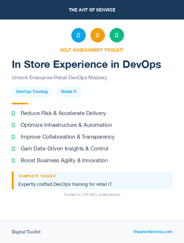The height and width of the screenshot is (243, 184).
Task: Click Improve Collaboration & Transparency text
Action: click(x=68, y=137)
